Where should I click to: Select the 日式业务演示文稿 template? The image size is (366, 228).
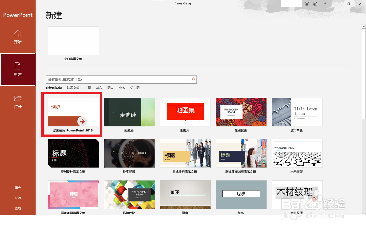[185, 153]
